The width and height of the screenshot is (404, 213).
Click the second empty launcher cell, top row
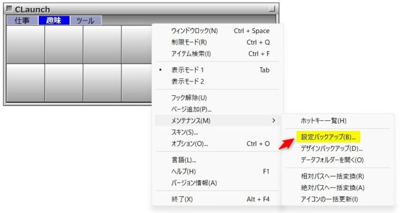[x=64, y=45]
